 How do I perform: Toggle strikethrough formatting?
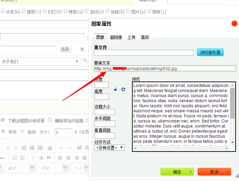2,158
